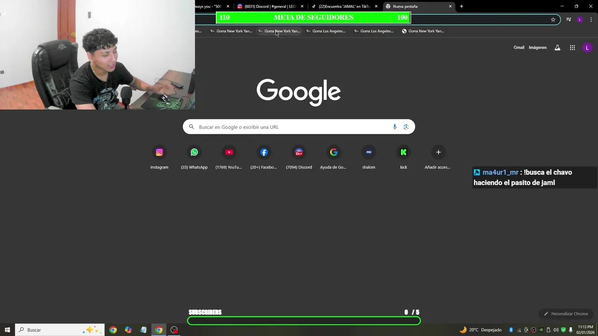
Task: Open the kick shortcut
Action: pyautogui.click(x=404, y=158)
